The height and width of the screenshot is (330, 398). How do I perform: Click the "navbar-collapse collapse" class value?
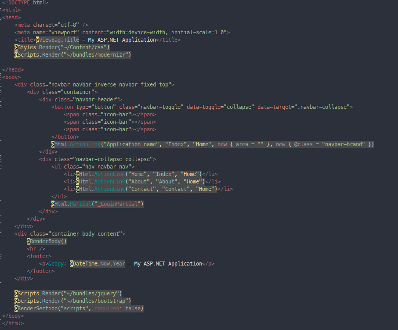click(x=113, y=159)
